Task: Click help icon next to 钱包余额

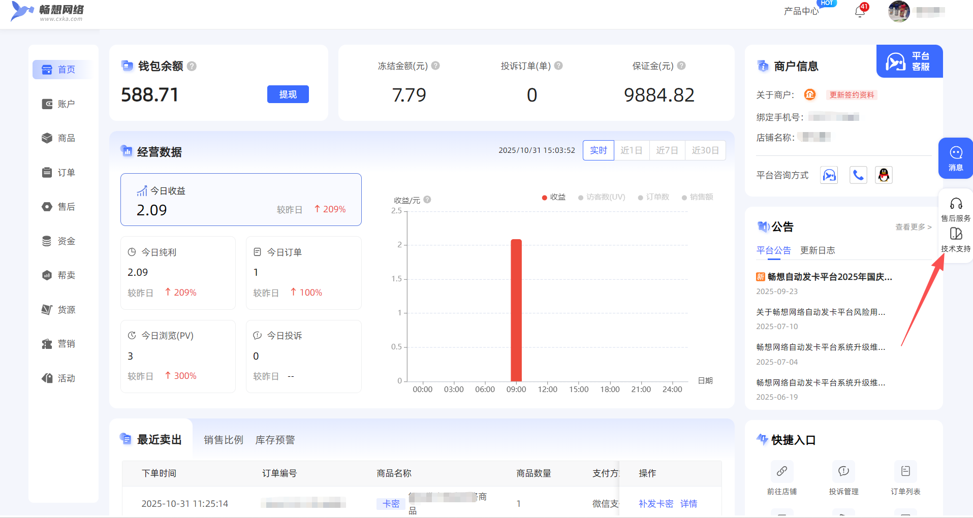Action: 192,66
